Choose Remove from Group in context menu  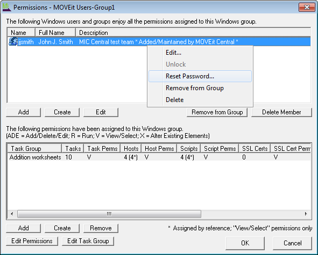click(200, 88)
